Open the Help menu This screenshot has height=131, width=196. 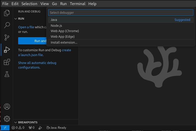(92, 4)
